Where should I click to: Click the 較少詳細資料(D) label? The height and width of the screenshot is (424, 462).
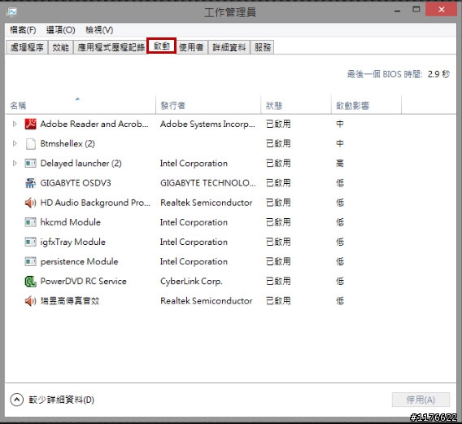pos(61,400)
